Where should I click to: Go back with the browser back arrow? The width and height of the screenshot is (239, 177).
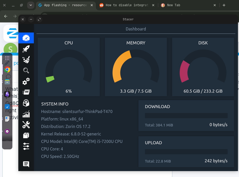tap(6, 16)
